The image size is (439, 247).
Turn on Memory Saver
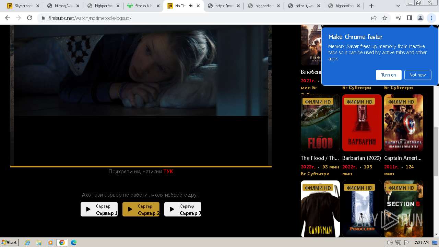pos(389,75)
